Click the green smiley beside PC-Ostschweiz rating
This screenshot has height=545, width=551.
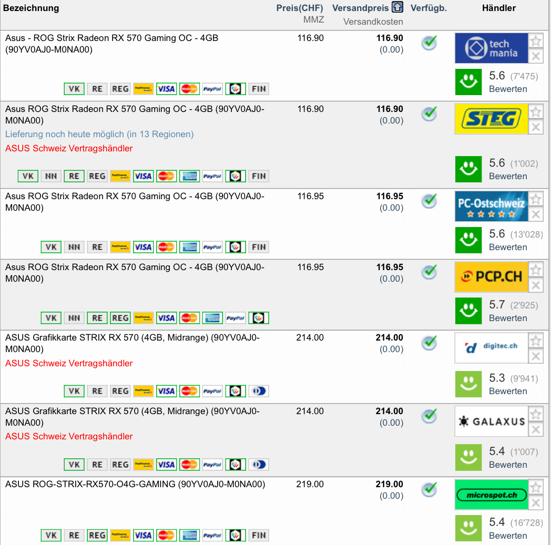click(x=468, y=240)
